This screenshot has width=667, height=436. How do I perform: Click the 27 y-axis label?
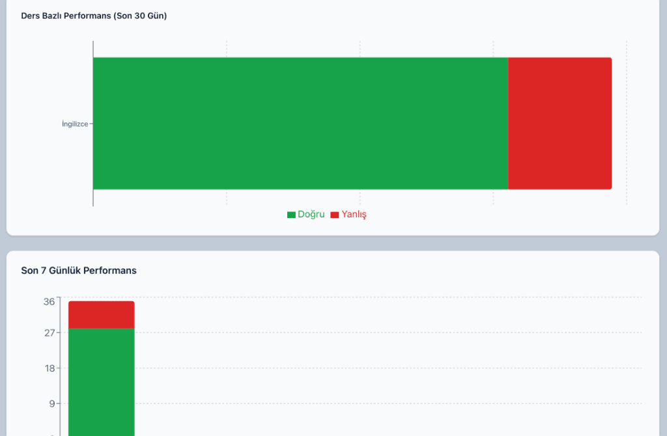pyautogui.click(x=50, y=333)
